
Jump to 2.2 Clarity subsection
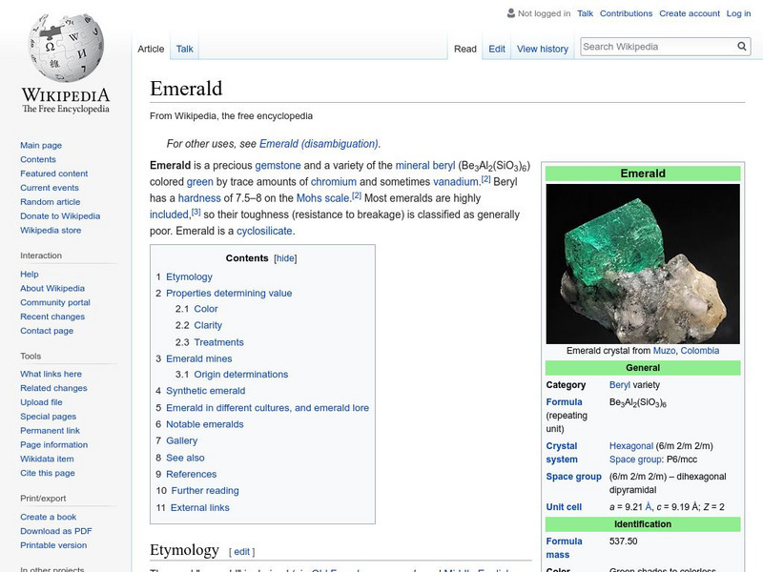click(x=208, y=325)
